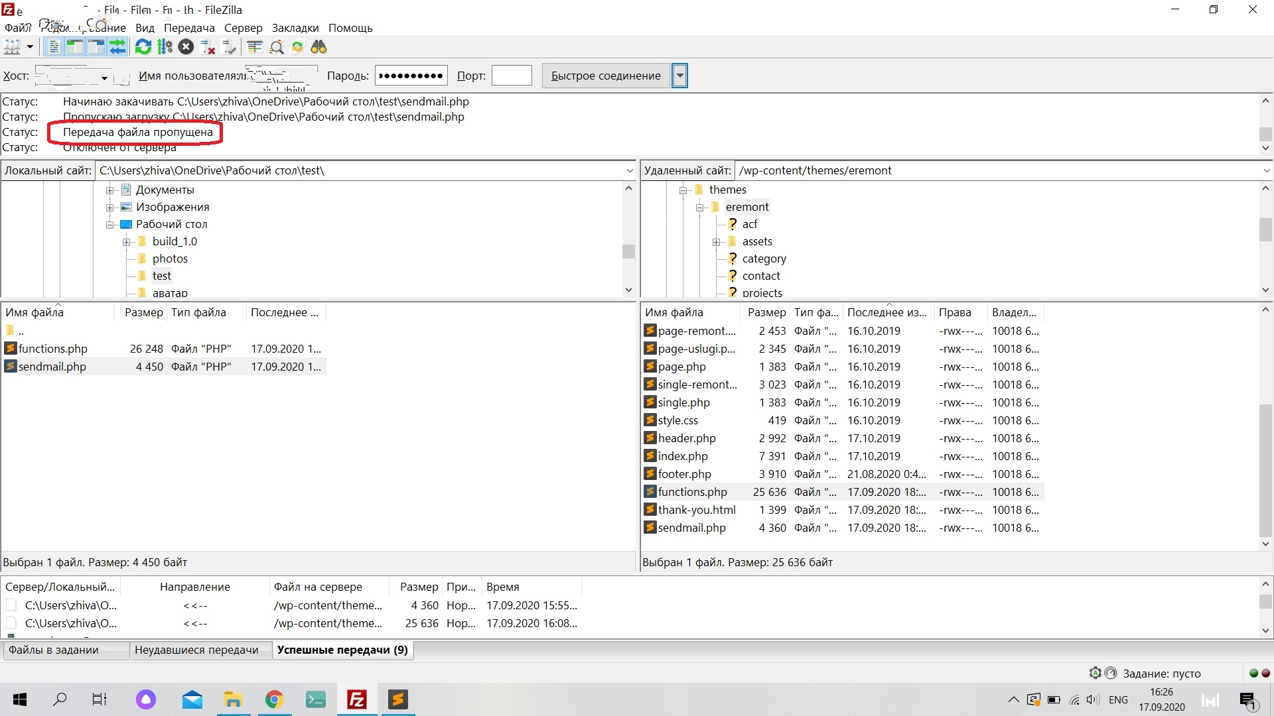The height and width of the screenshot is (716, 1274).
Task: Collapse the Рабочий стол tree node
Action: pyautogui.click(x=110, y=225)
